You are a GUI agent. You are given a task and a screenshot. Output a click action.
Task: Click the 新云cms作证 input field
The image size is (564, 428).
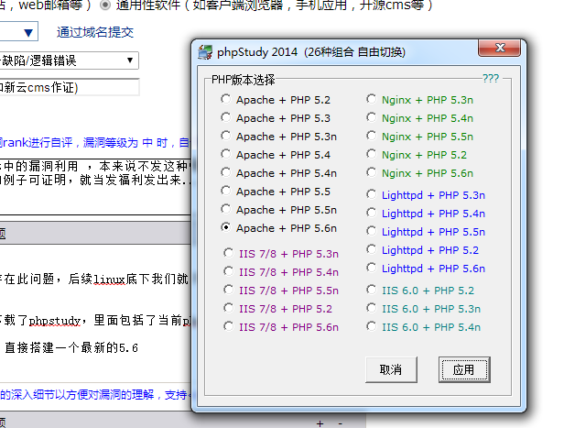pos(69,87)
